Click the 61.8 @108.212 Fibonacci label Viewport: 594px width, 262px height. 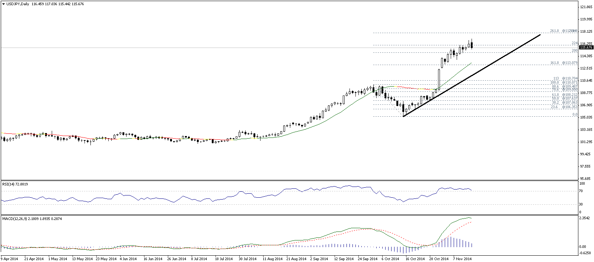[564, 95]
